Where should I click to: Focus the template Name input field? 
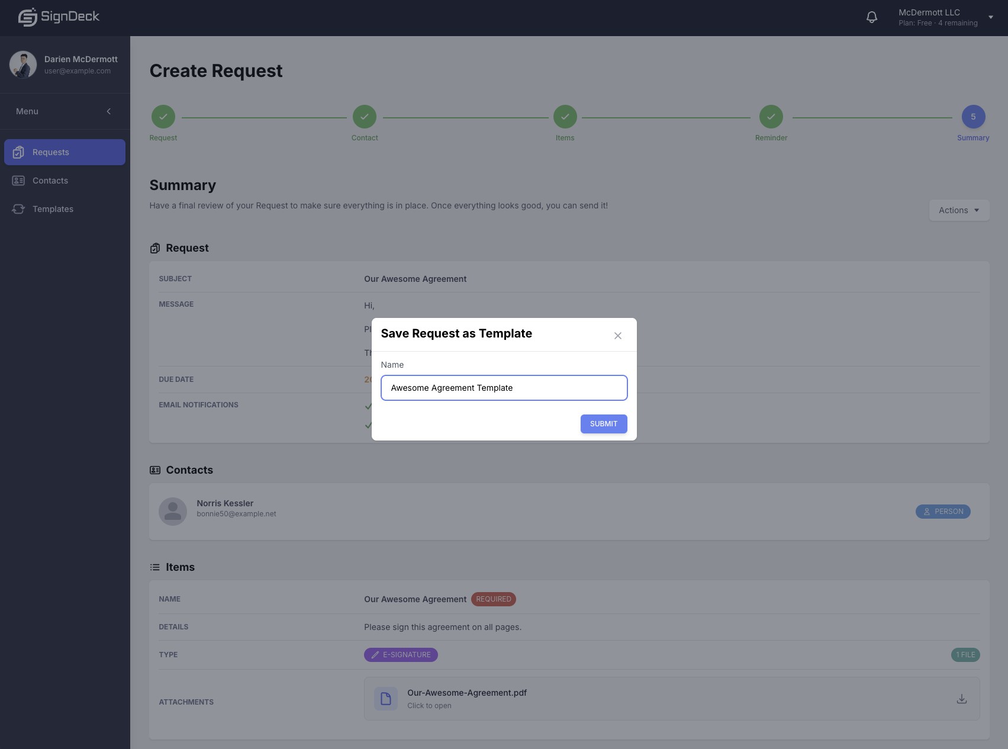(x=504, y=388)
